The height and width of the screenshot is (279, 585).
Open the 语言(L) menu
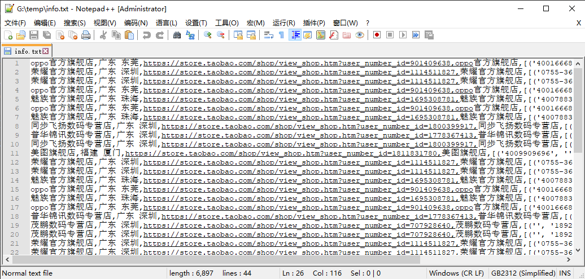(167, 23)
